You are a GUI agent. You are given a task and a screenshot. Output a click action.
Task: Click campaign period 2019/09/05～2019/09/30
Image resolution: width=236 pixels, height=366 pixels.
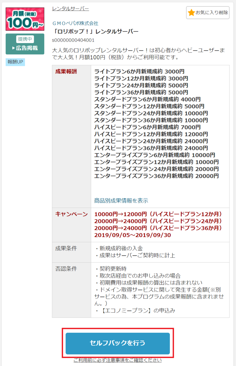[133, 235]
